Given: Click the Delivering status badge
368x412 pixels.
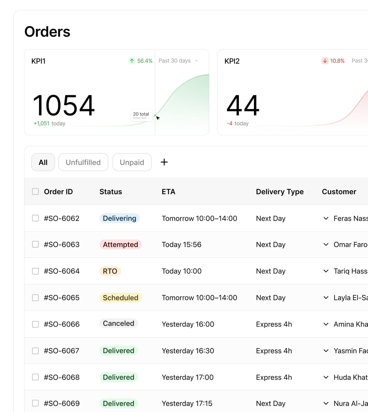Looking at the screenshot, I should 120,218.
